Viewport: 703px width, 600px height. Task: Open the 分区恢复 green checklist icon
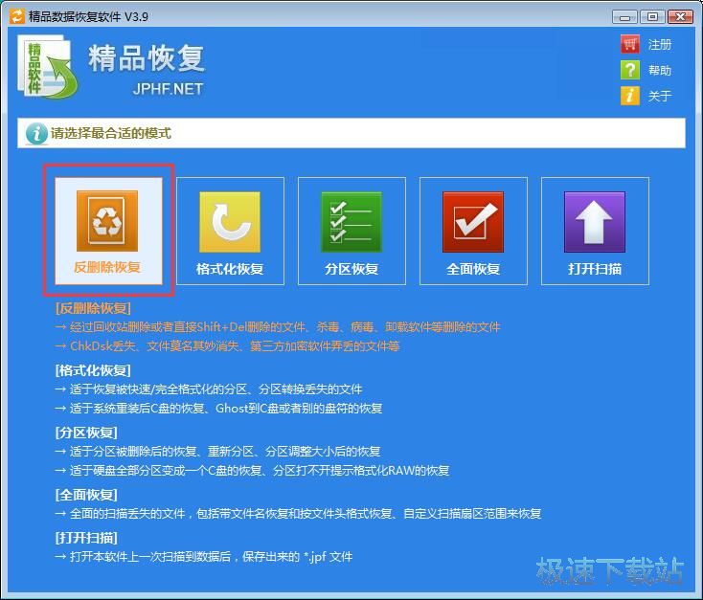[x=351, y=222]
